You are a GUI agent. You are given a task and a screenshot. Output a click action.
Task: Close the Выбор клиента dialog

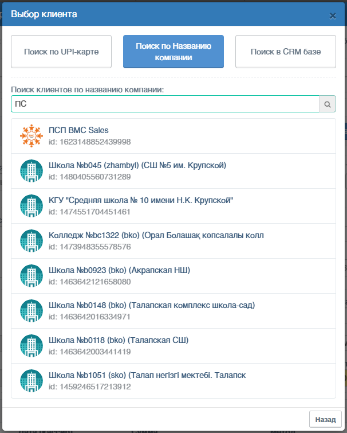click(333, 15)
